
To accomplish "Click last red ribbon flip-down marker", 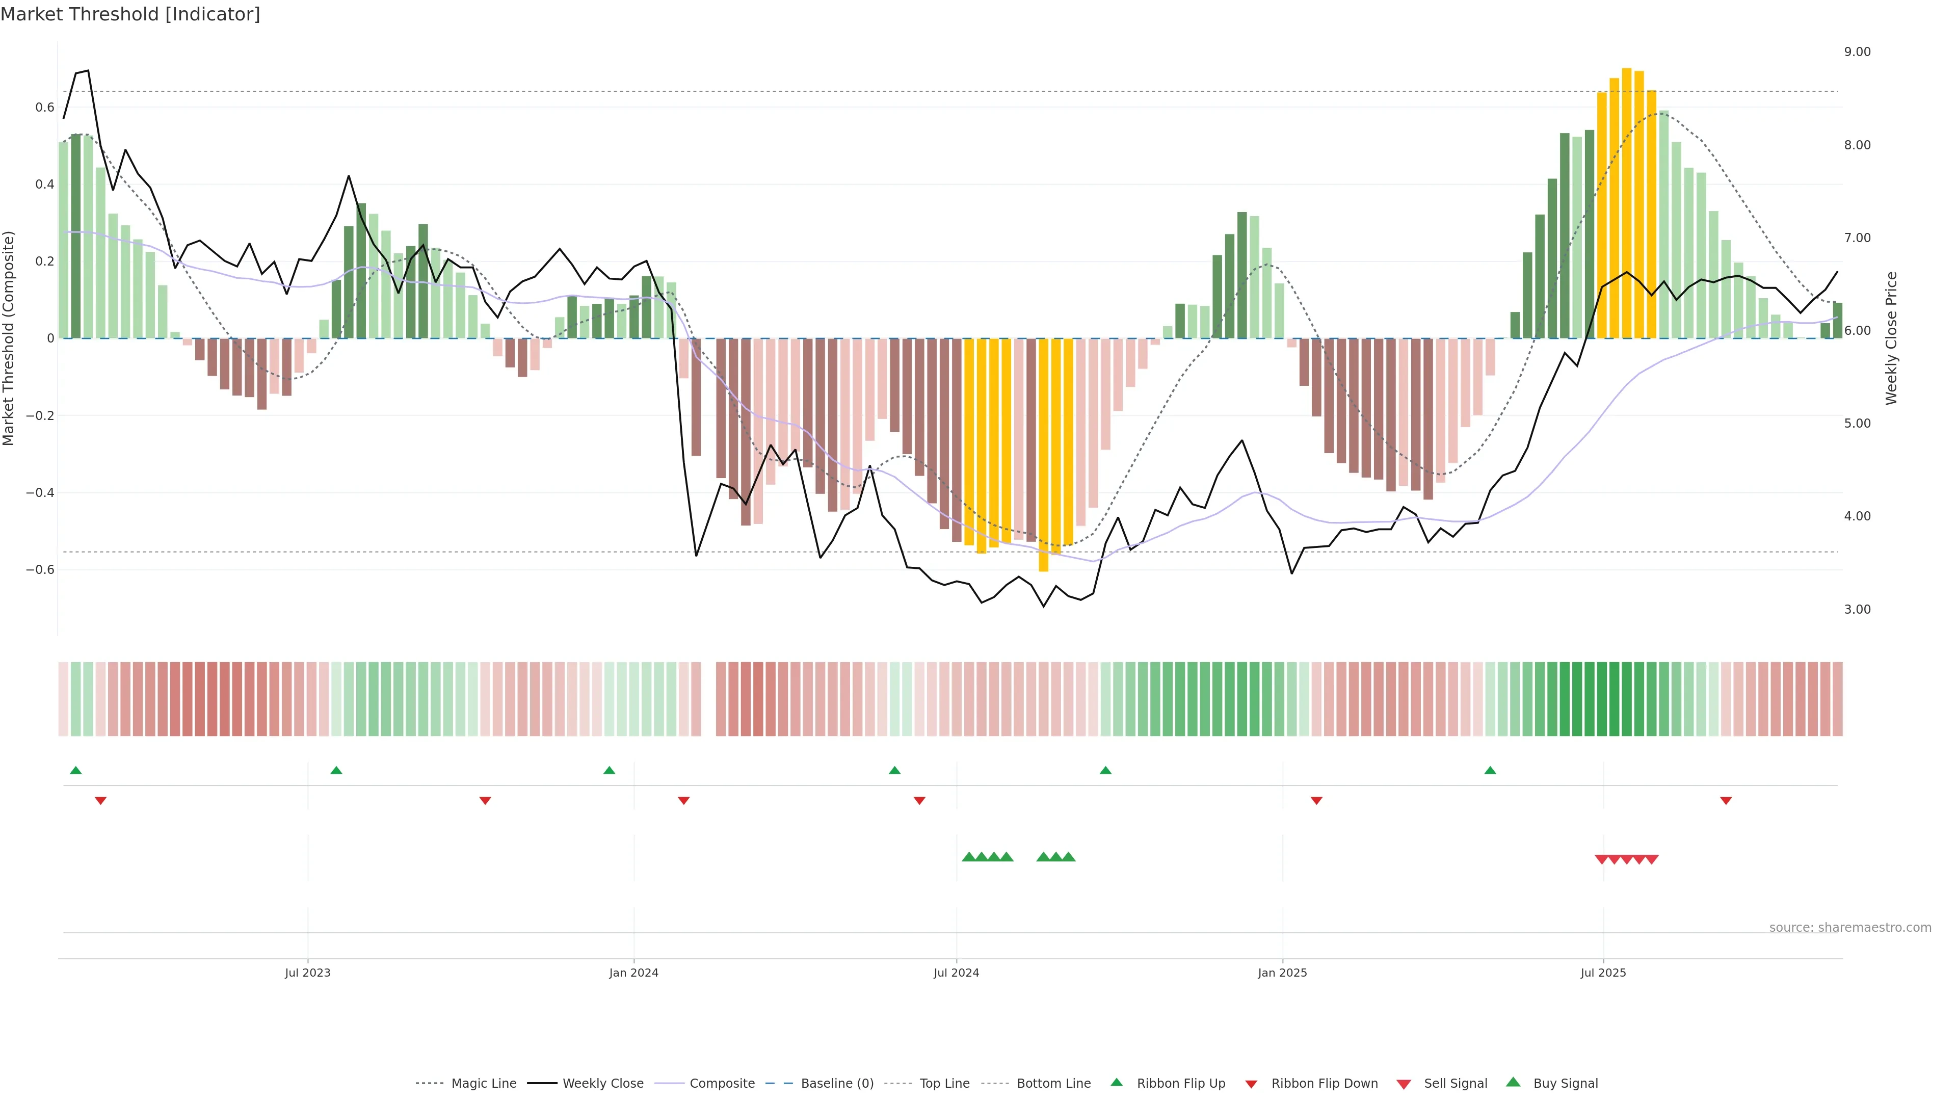I will click(x=1726, y=800).
